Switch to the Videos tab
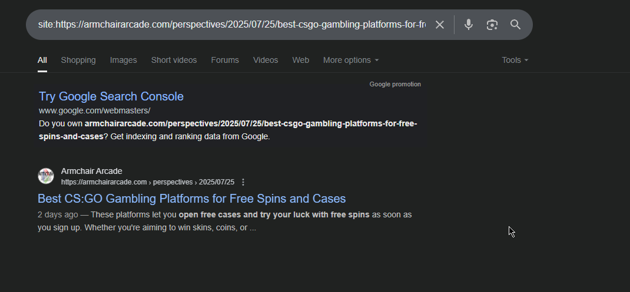The image size is (630, 292). (266, 60)
